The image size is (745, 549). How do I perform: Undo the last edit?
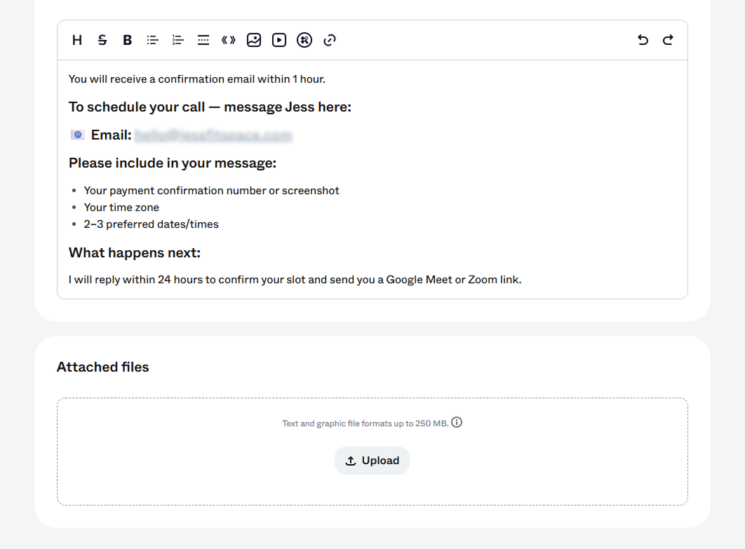point(643,40)
